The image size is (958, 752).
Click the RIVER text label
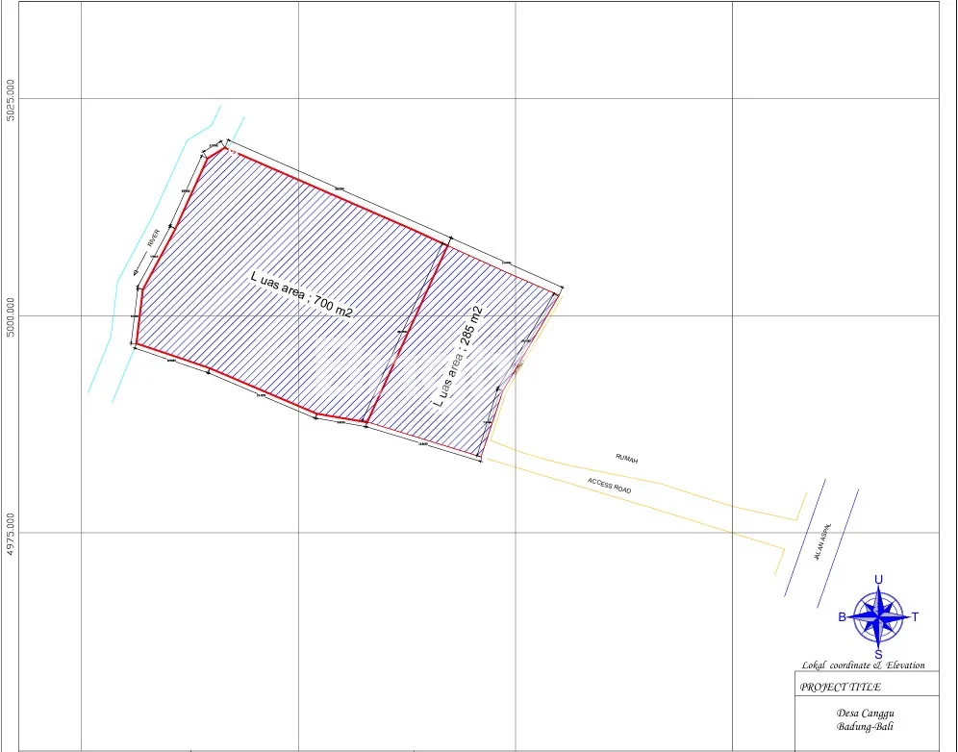[x=153, y=238]
